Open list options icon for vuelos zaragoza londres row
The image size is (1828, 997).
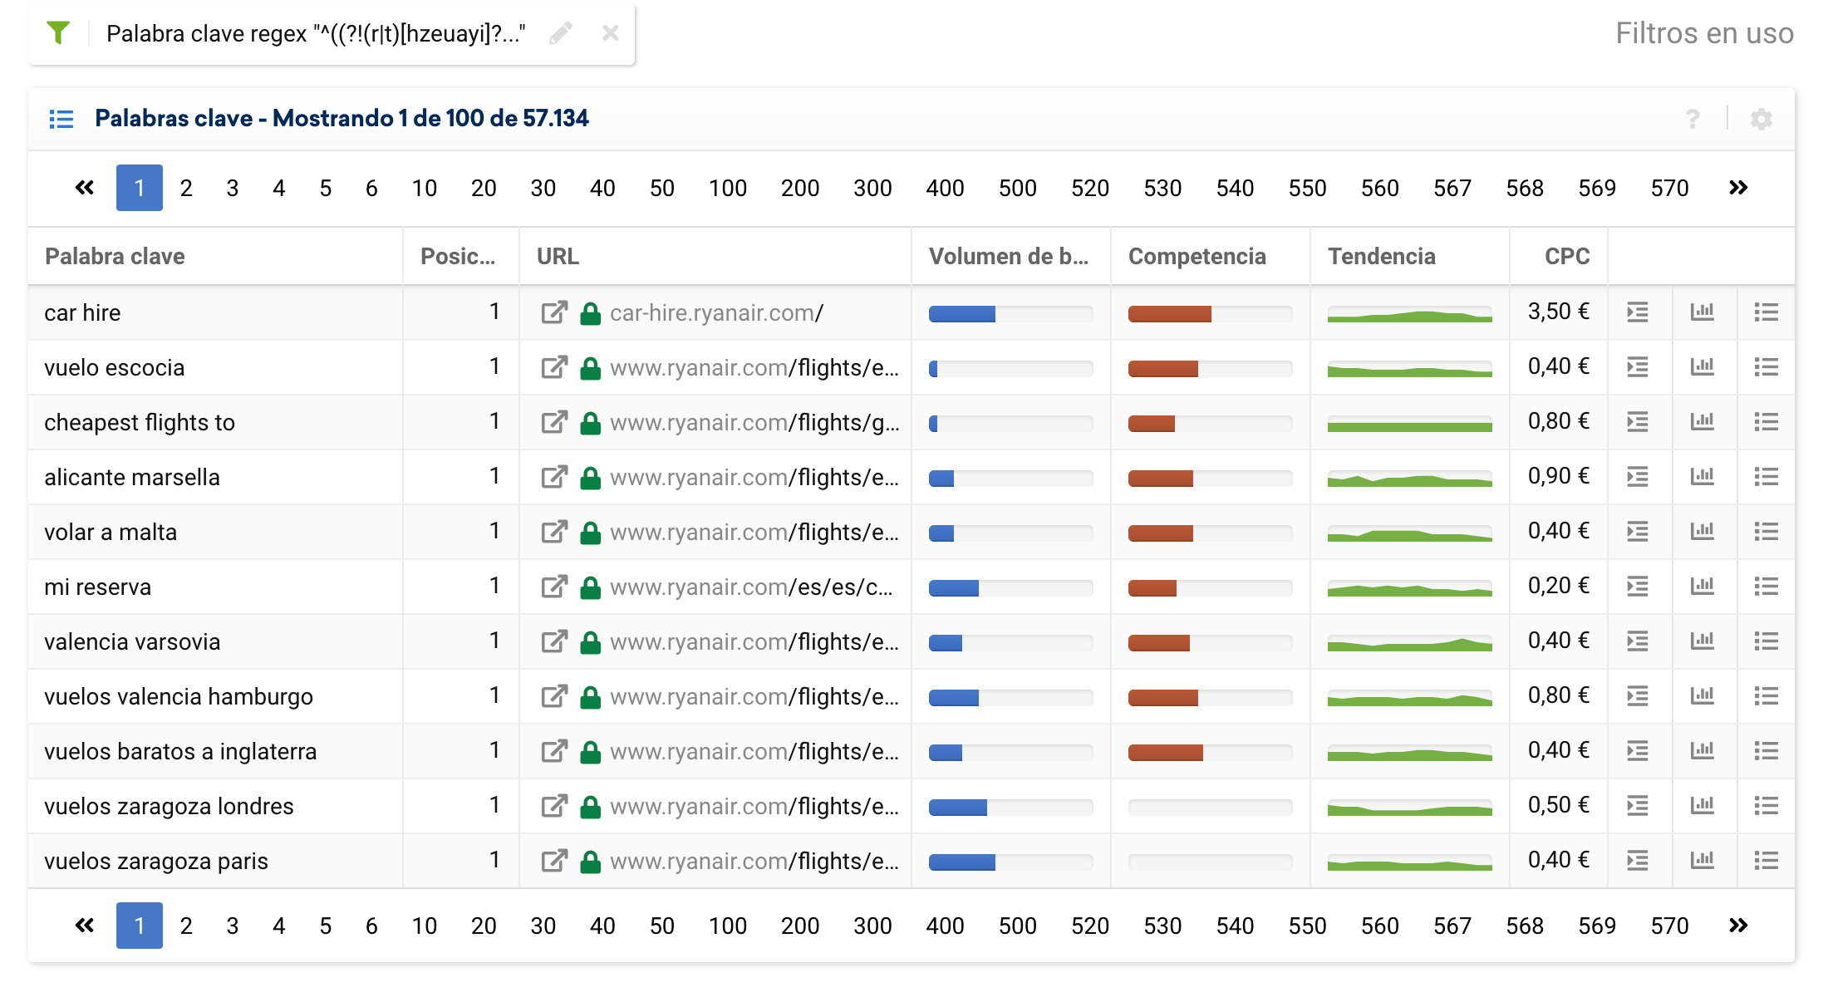point(1767,806)
